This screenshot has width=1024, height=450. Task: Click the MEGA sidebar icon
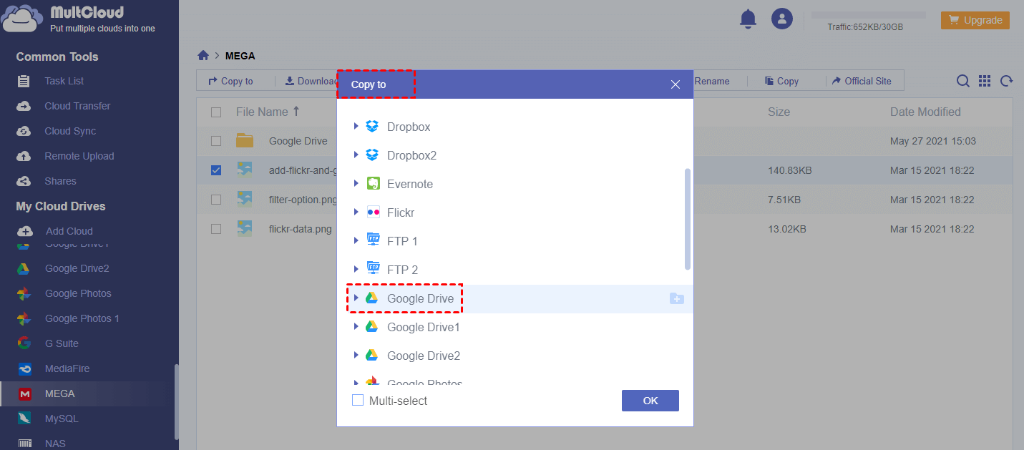[x=24, y=393]
